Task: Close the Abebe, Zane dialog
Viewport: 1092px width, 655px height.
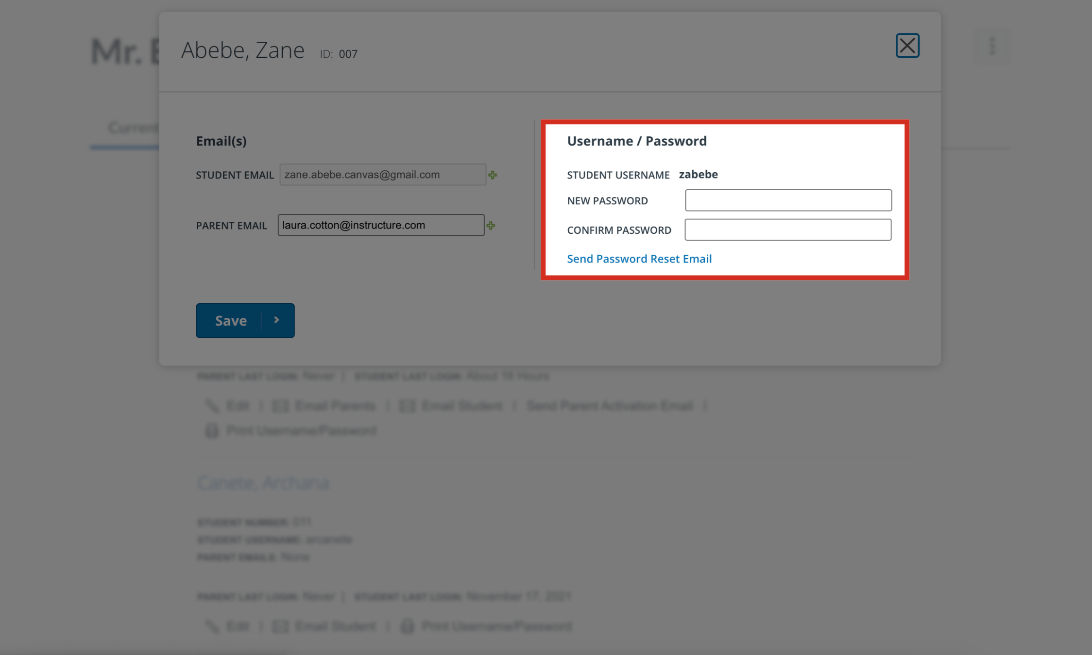Action: (907, 46)
